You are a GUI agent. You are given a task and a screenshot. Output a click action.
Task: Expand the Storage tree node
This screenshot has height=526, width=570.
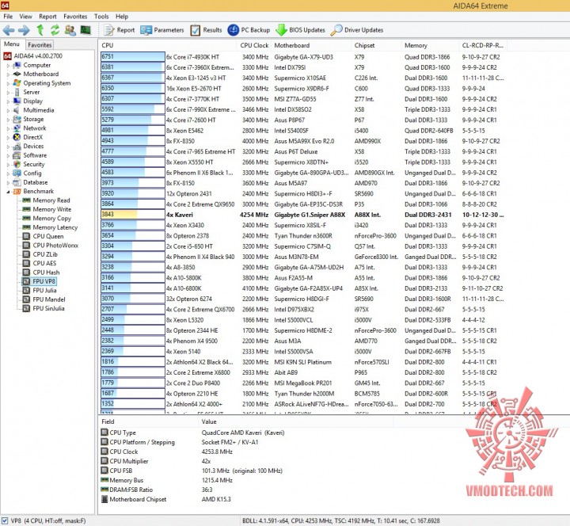[x=8, y=120]
